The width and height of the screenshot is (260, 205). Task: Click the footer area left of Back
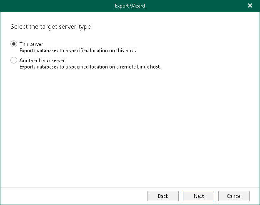(75, 196)
